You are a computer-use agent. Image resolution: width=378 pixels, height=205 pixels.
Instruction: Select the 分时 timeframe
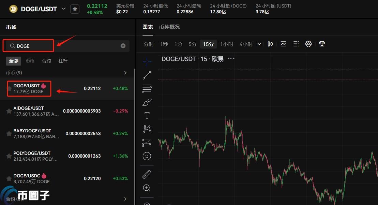pyautogui.click(x=149, y=44)
